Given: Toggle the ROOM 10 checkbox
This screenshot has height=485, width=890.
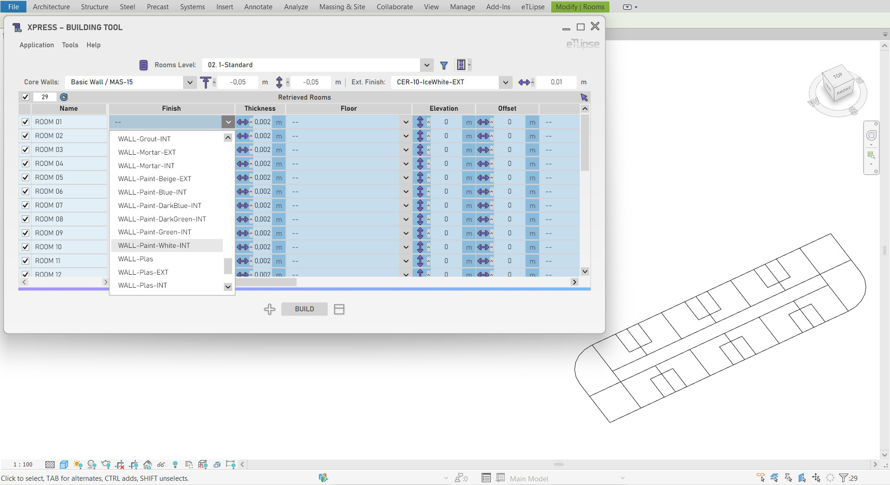Looking at the screenshot, I should tap(25, 247).
